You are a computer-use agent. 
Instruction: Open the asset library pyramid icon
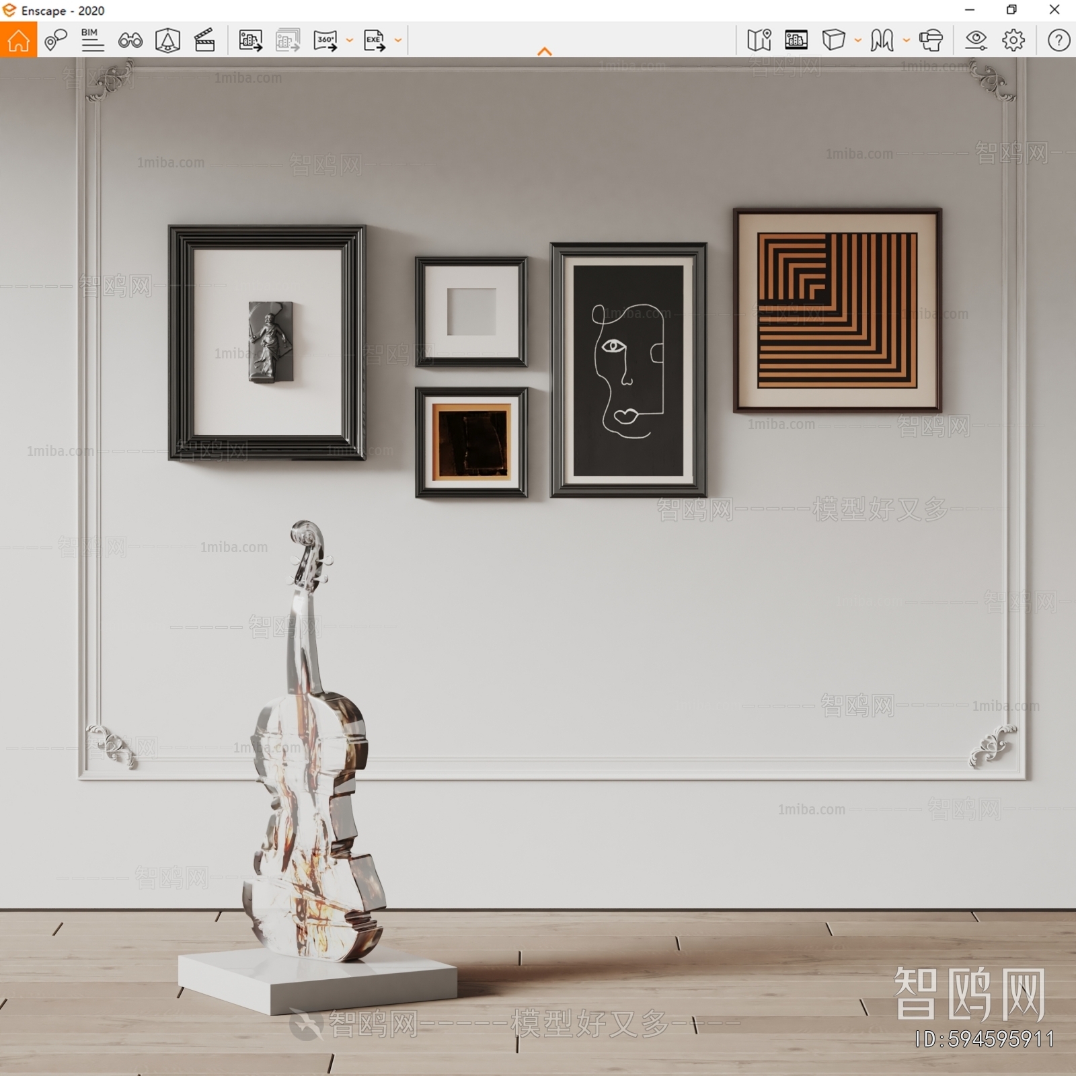click(167, 40)
